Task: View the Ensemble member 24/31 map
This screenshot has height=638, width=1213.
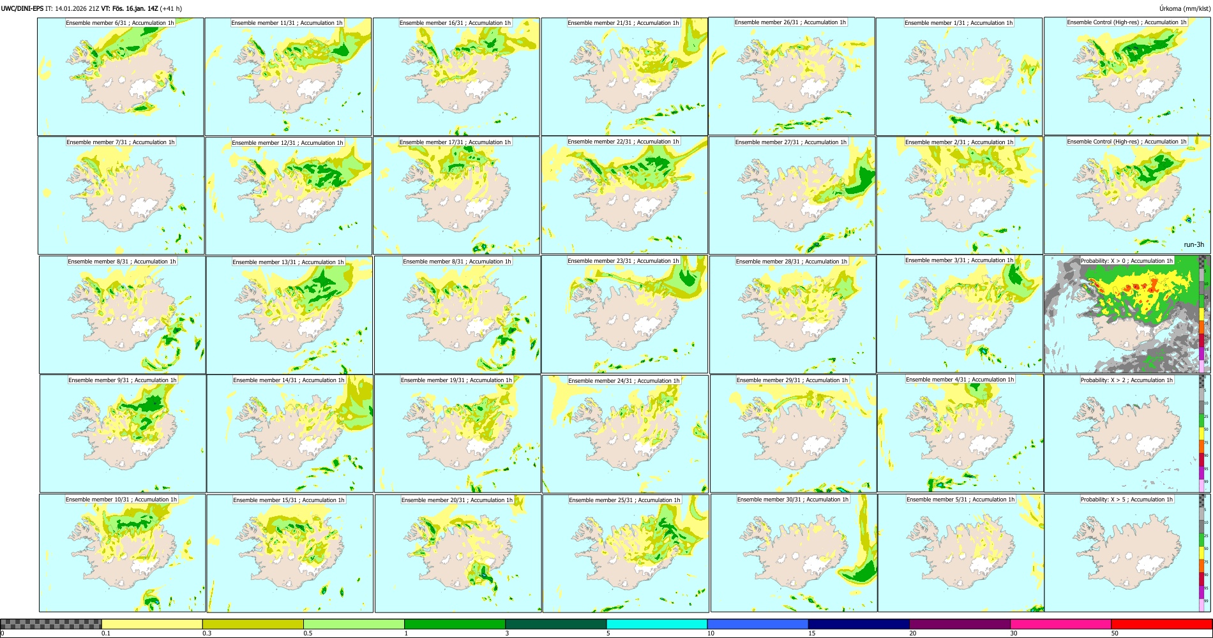Action: point(625,434)
